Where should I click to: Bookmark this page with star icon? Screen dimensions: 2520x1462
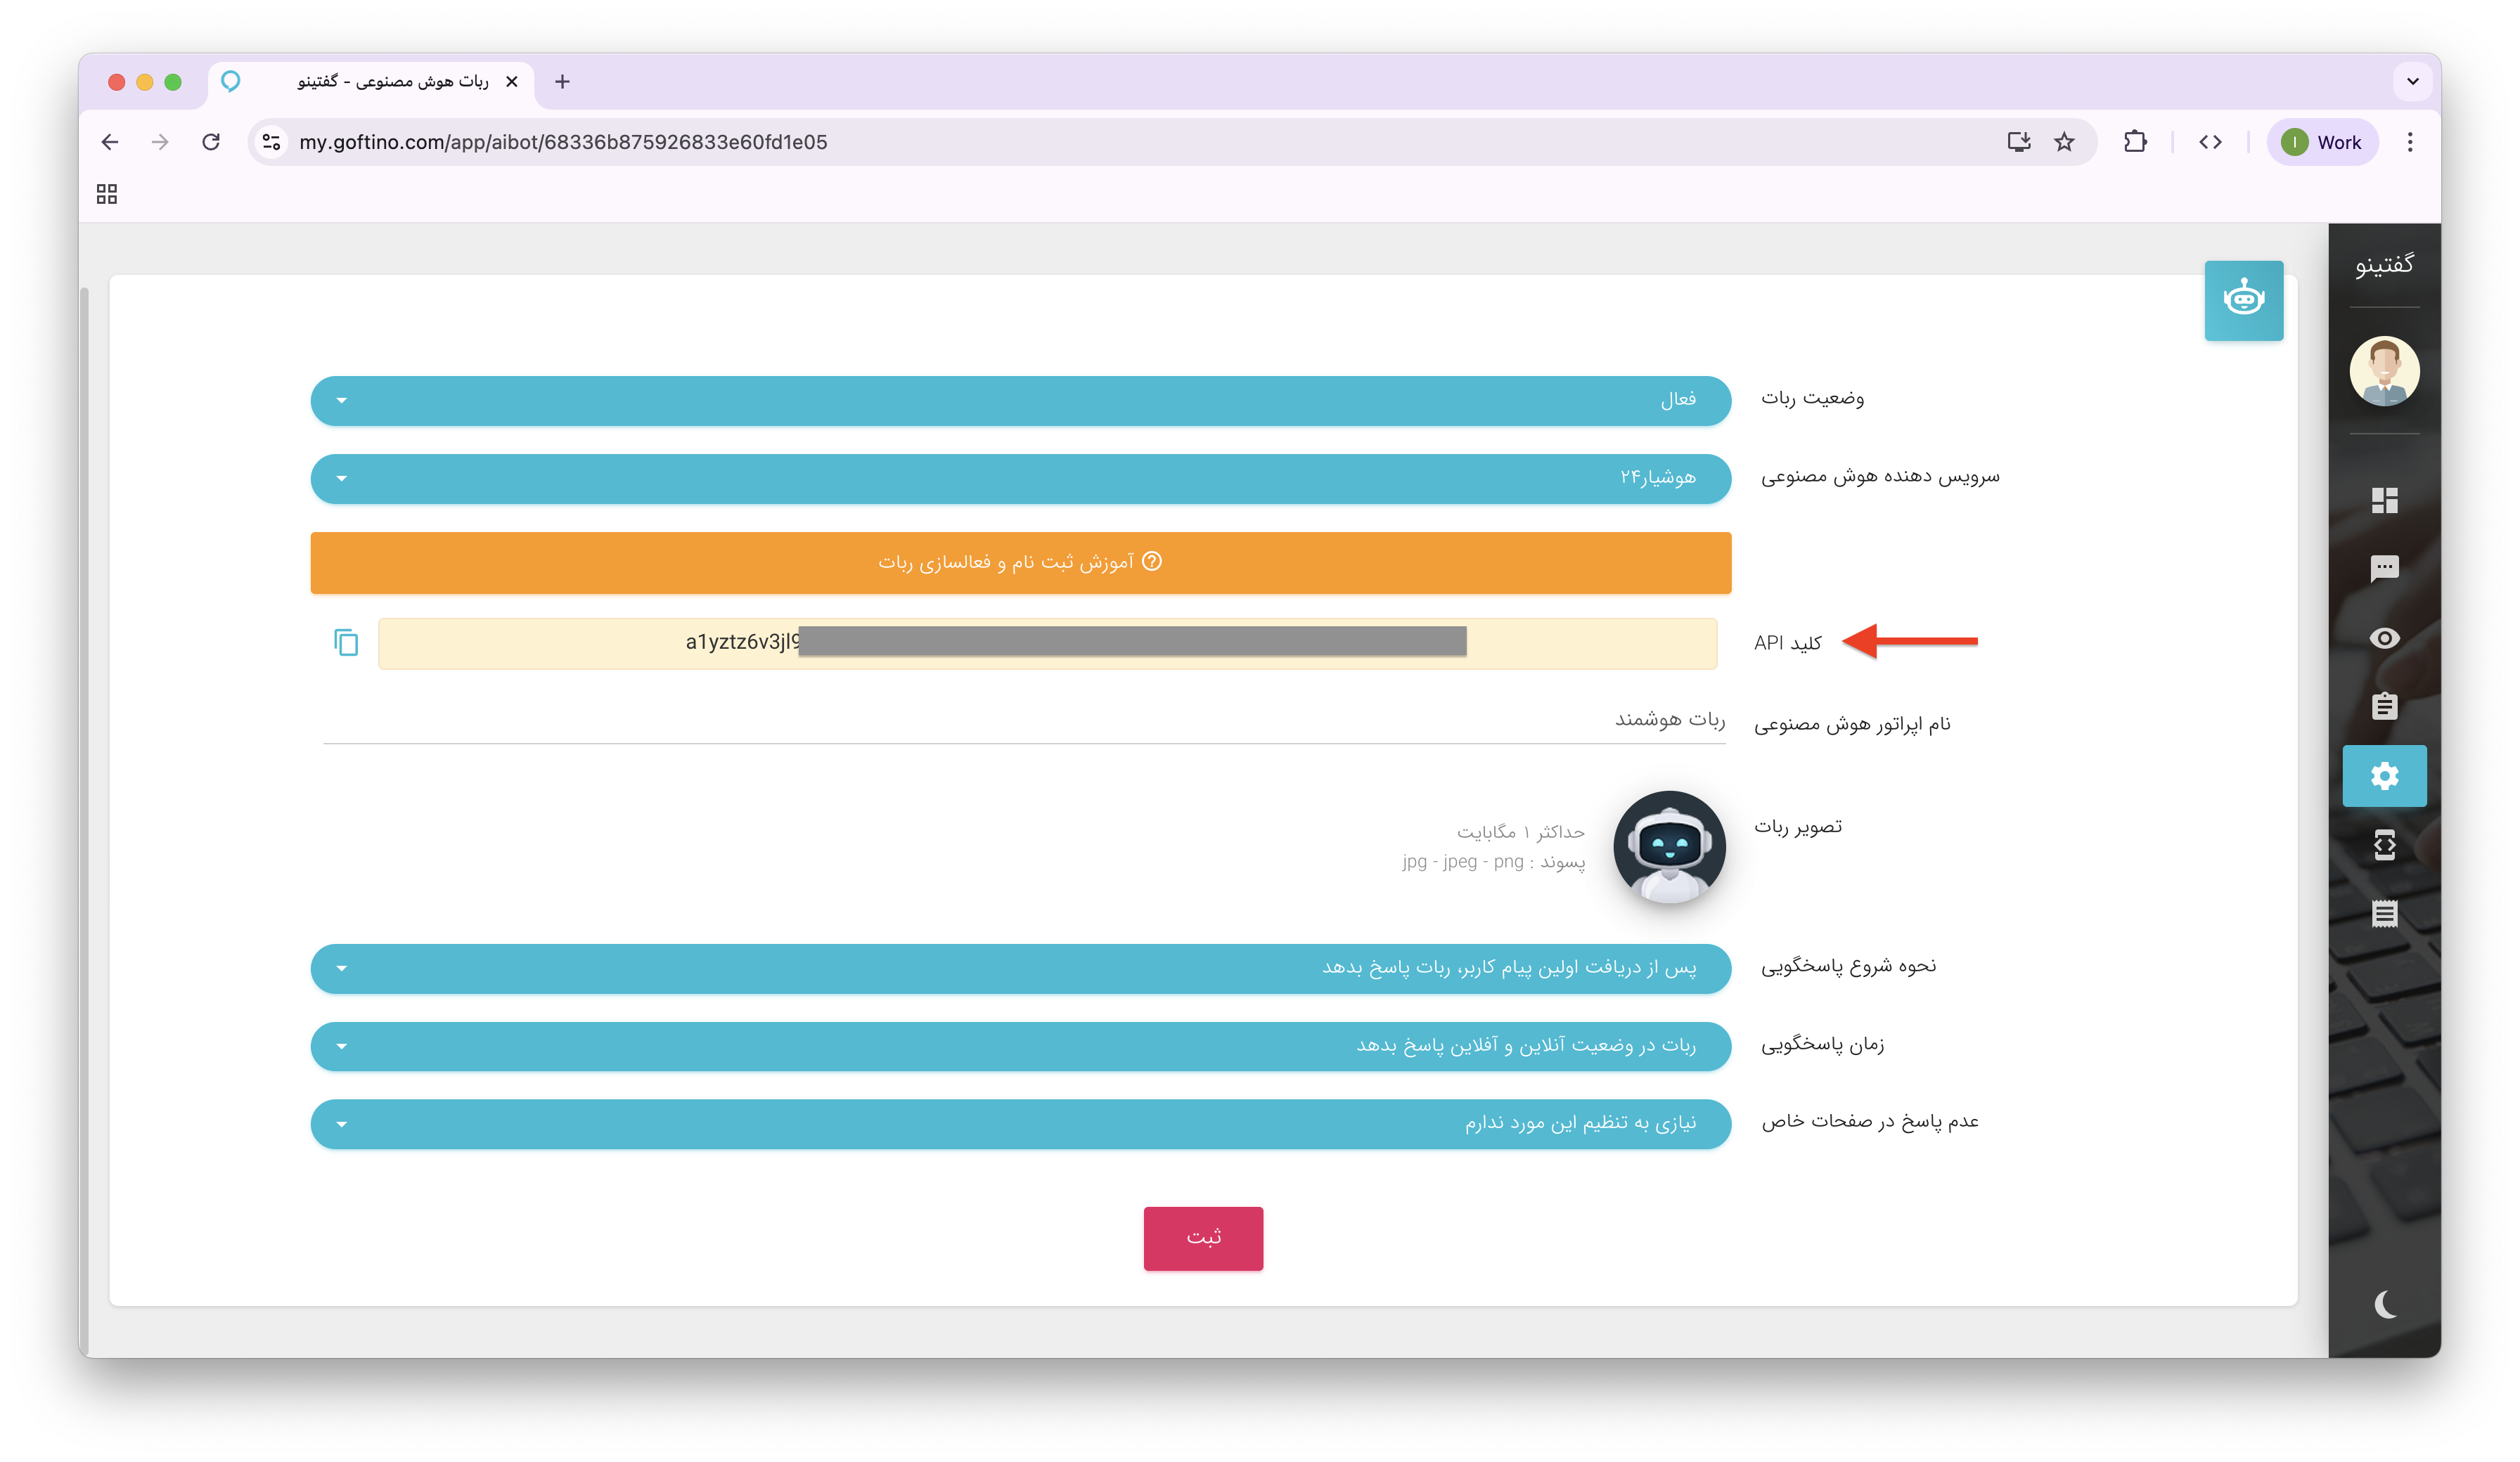point(2064,142)
